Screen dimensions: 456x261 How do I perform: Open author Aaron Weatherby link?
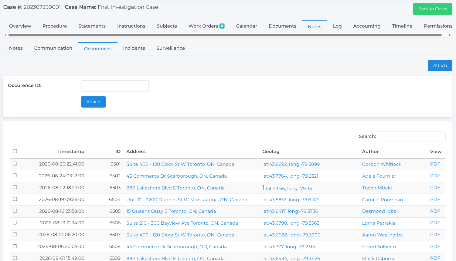coord(382,235)
